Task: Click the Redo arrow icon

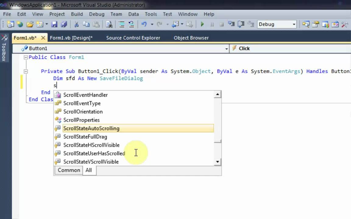Action: click(x=159, y=24)
